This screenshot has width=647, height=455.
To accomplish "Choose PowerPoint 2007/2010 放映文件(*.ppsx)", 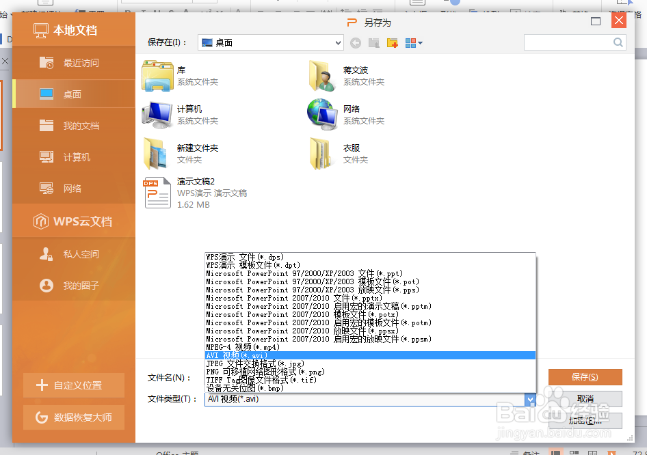I will click(x=370, y=331).
